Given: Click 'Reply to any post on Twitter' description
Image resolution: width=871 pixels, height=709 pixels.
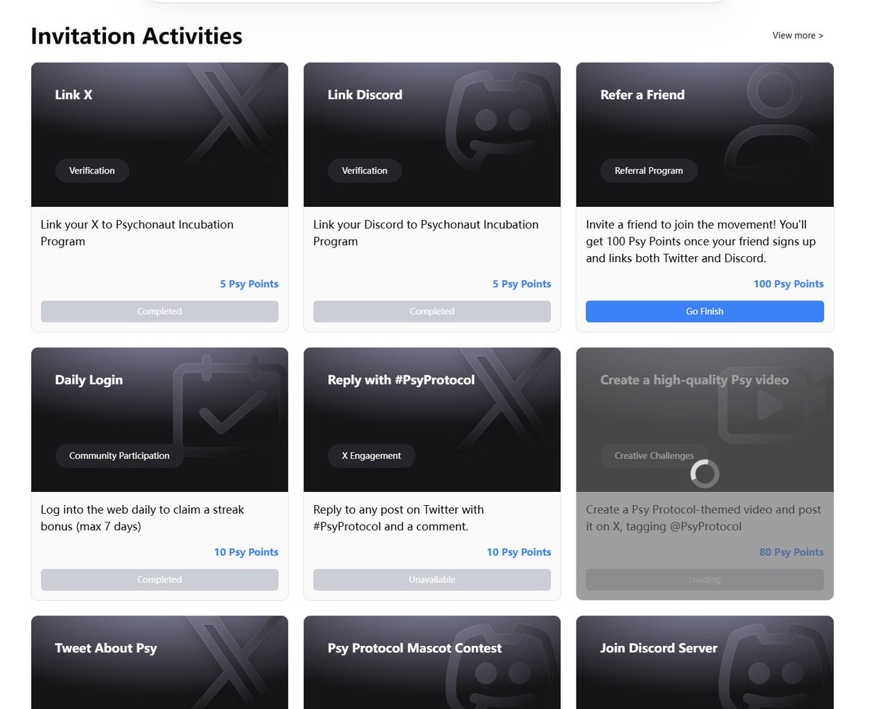Looking at the screenshot, I should (398, 518).
